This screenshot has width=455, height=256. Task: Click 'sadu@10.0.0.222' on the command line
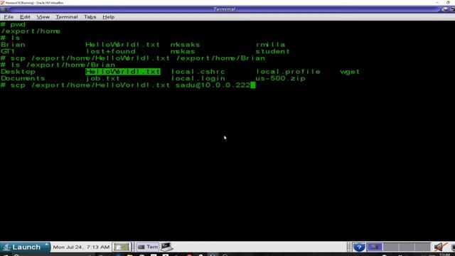point(213,85)
